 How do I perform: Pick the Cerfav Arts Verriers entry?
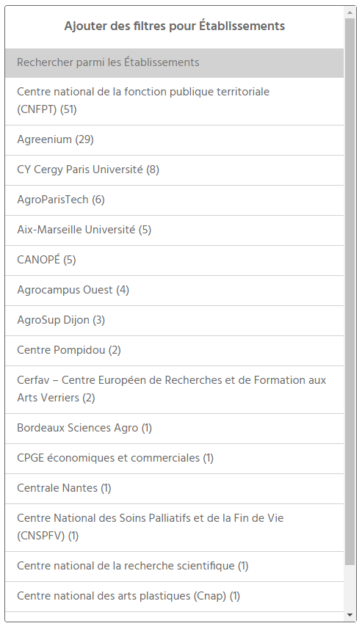(x=174, y=389)
